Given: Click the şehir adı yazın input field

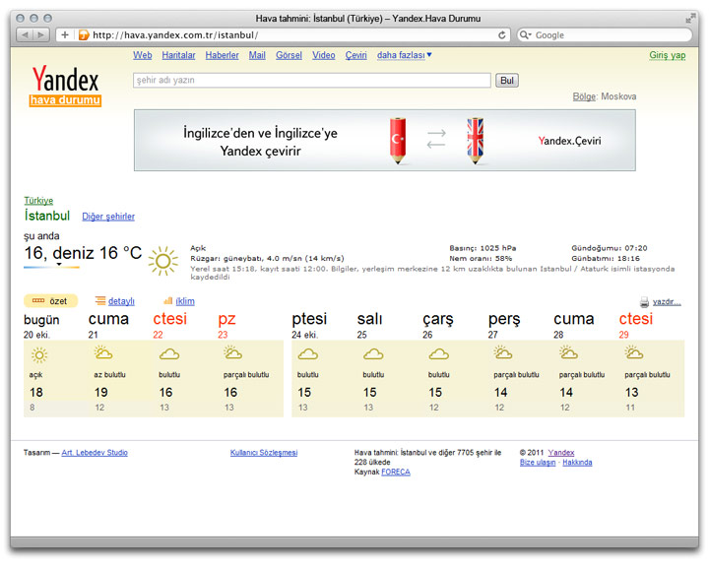Looking at the screenshot, I should [x=311, y=81].
